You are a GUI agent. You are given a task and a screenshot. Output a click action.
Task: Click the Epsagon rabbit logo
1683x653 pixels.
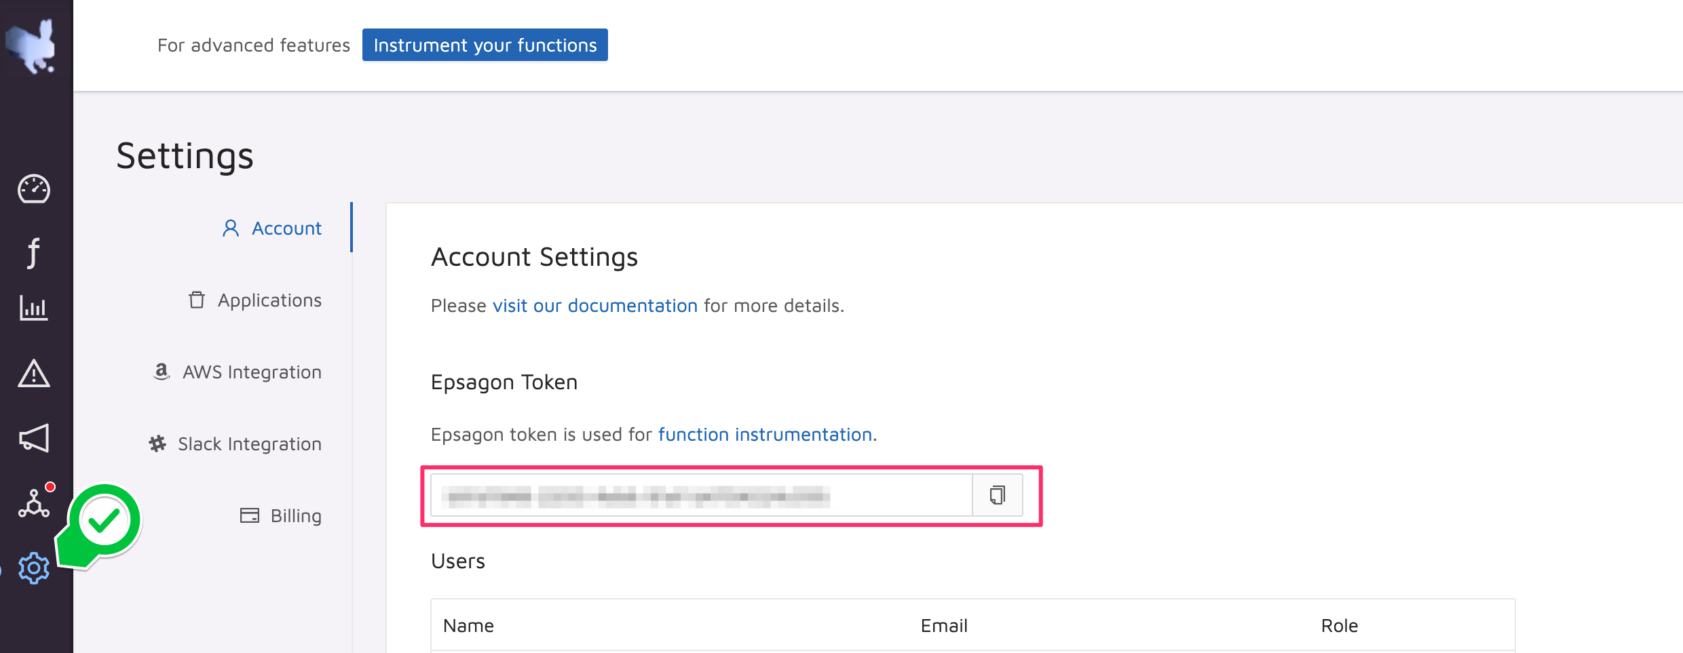31,46
